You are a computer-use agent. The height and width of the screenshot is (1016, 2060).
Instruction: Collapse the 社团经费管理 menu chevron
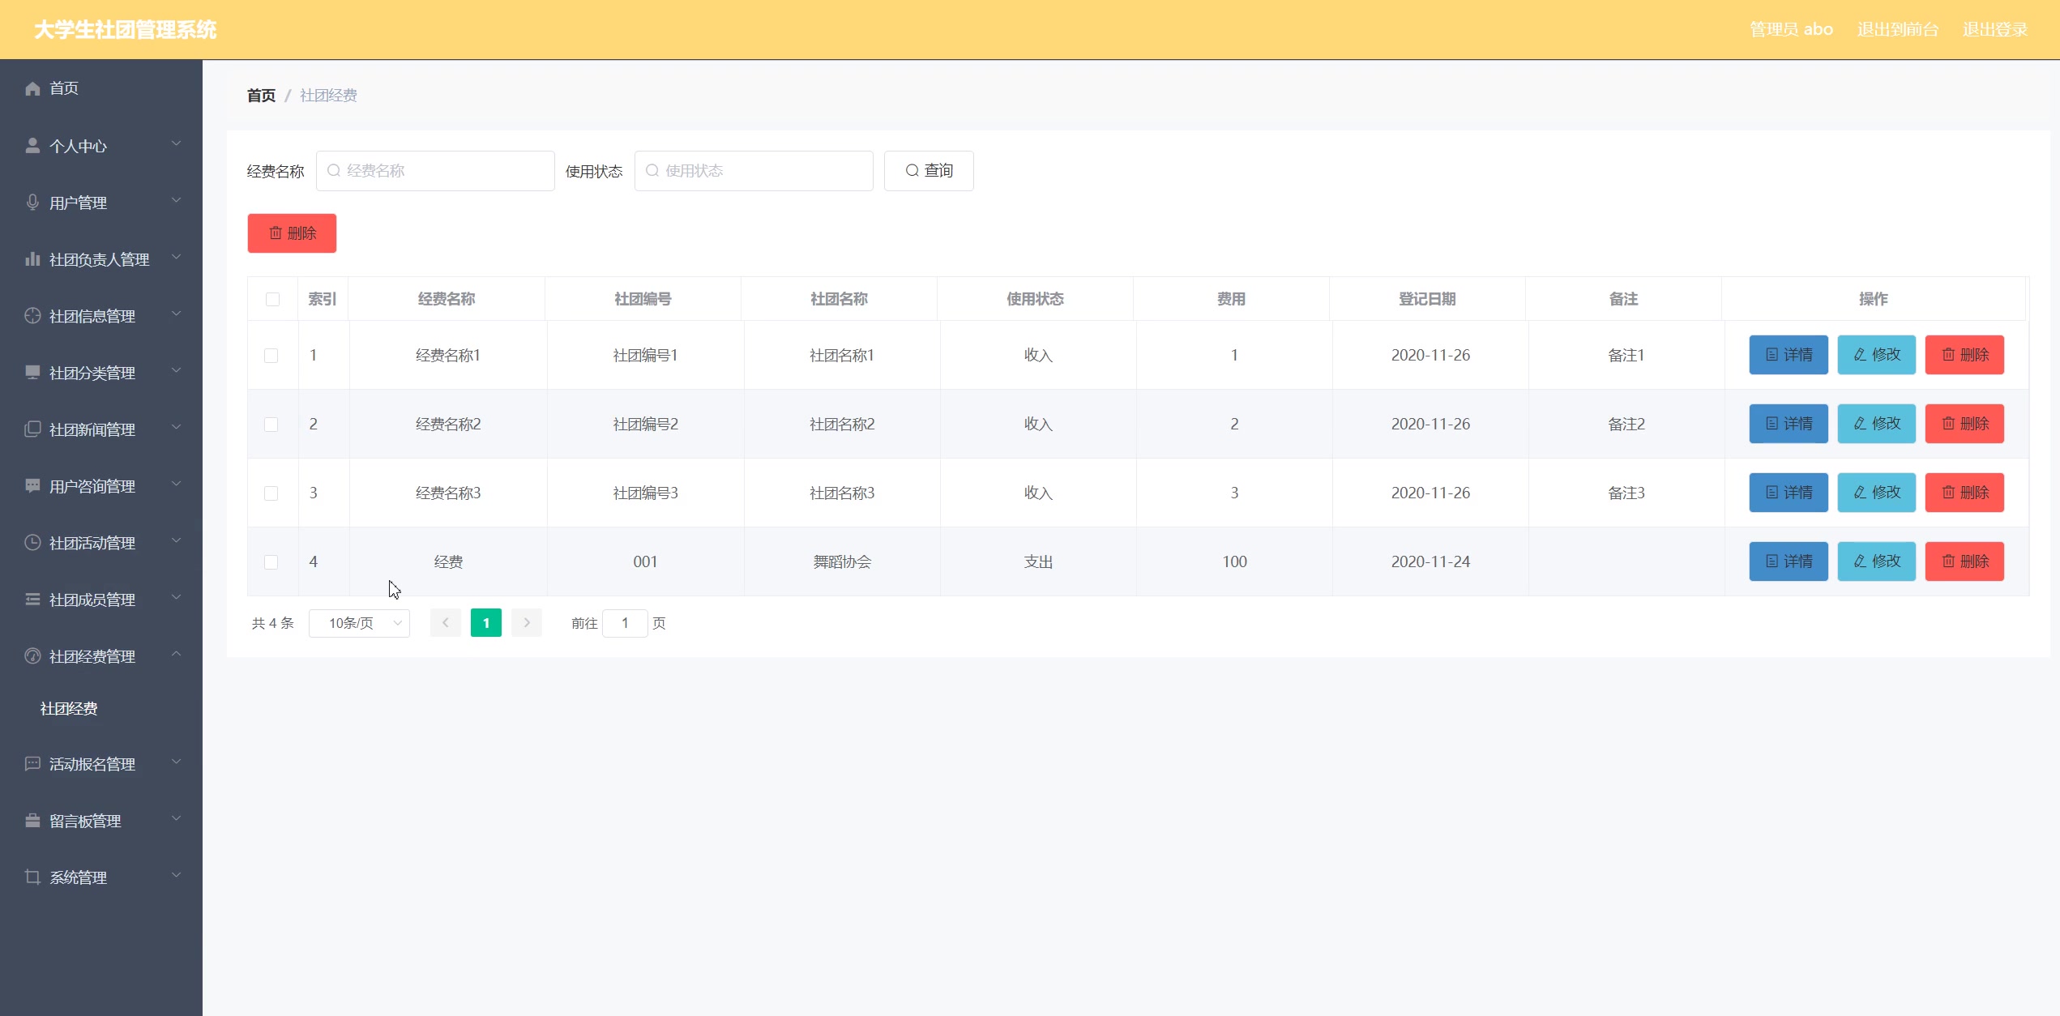(176, 655)
